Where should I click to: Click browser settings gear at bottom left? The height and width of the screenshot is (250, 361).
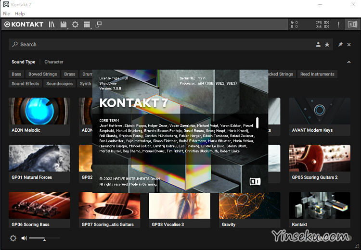pos(13,238)
